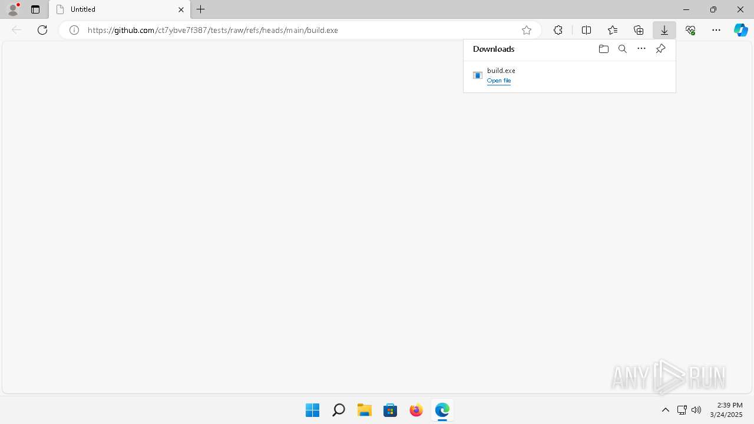The image size is (754, 424).
Task: Open the Extensions puzzle icon
Action: click(x=558, y=30)
